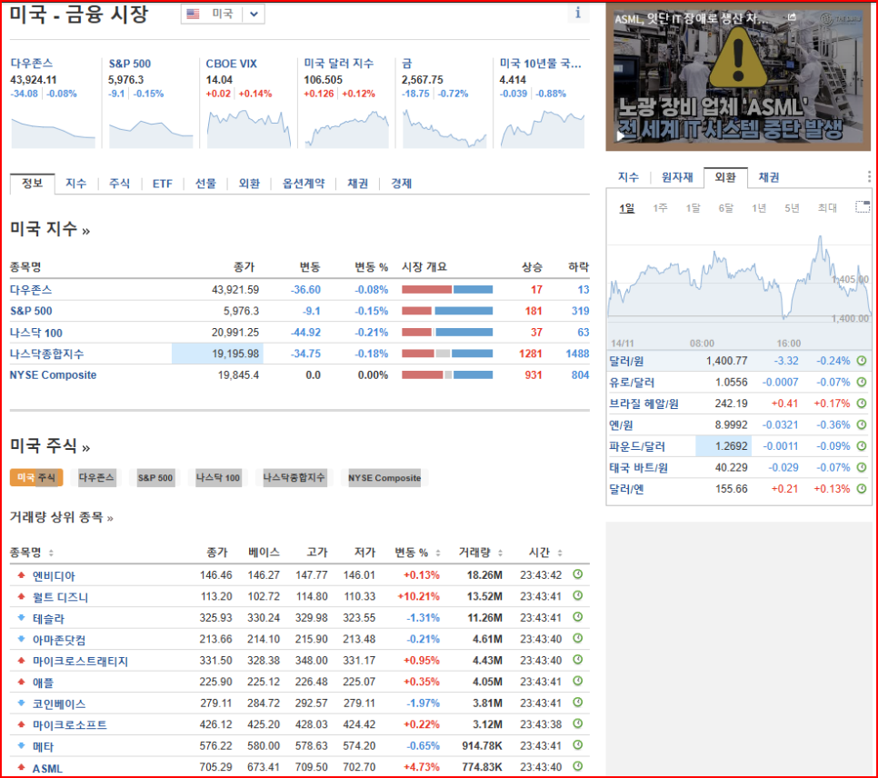Click the red up arrow beside 월트 디즈니
878x778 pixels.
pos(20,597)
